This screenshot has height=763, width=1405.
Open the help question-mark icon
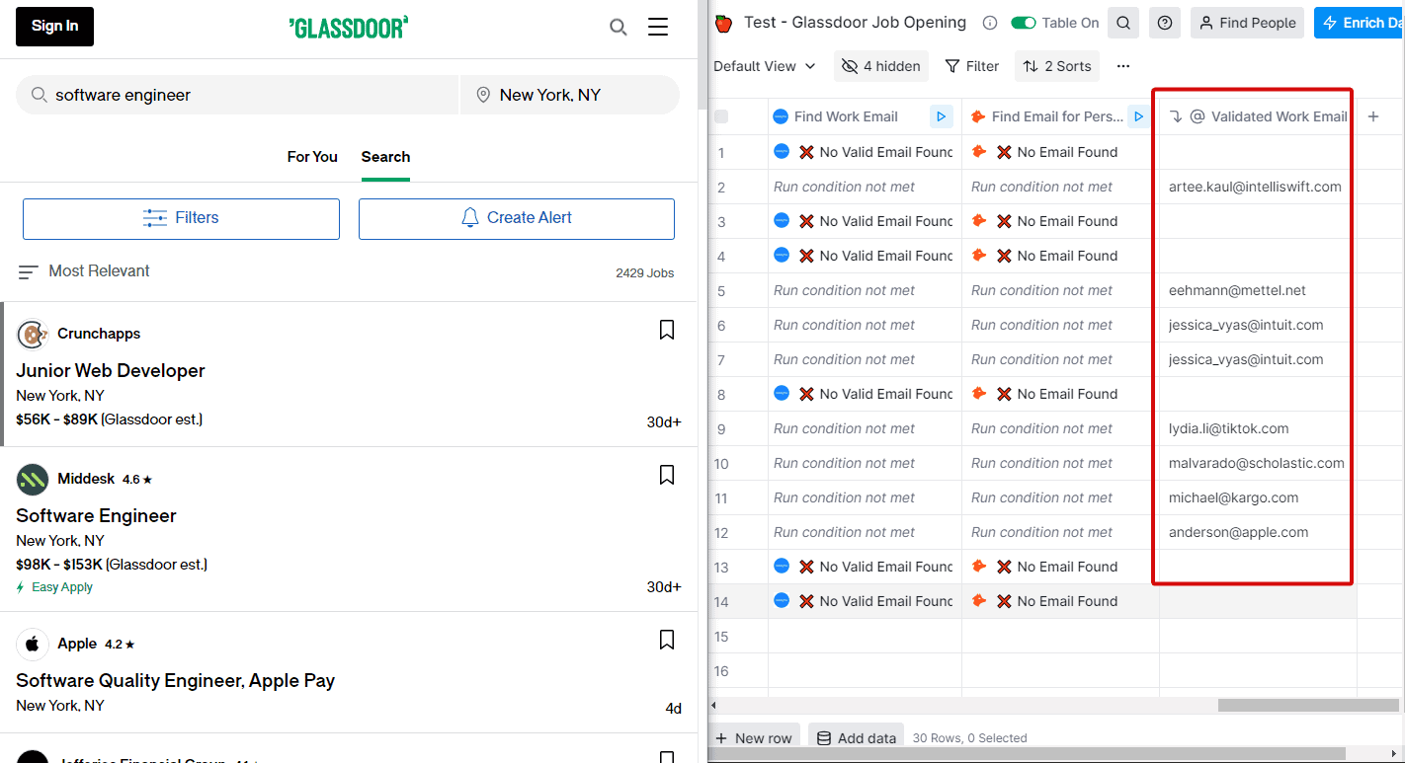coord(1164,22)
